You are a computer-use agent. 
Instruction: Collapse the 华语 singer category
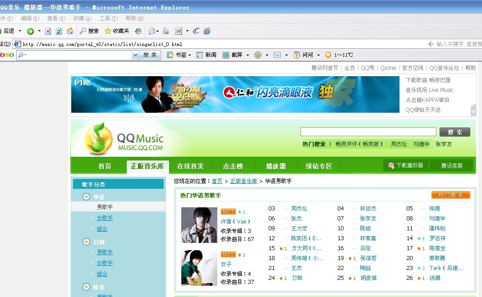coord(87,197)
